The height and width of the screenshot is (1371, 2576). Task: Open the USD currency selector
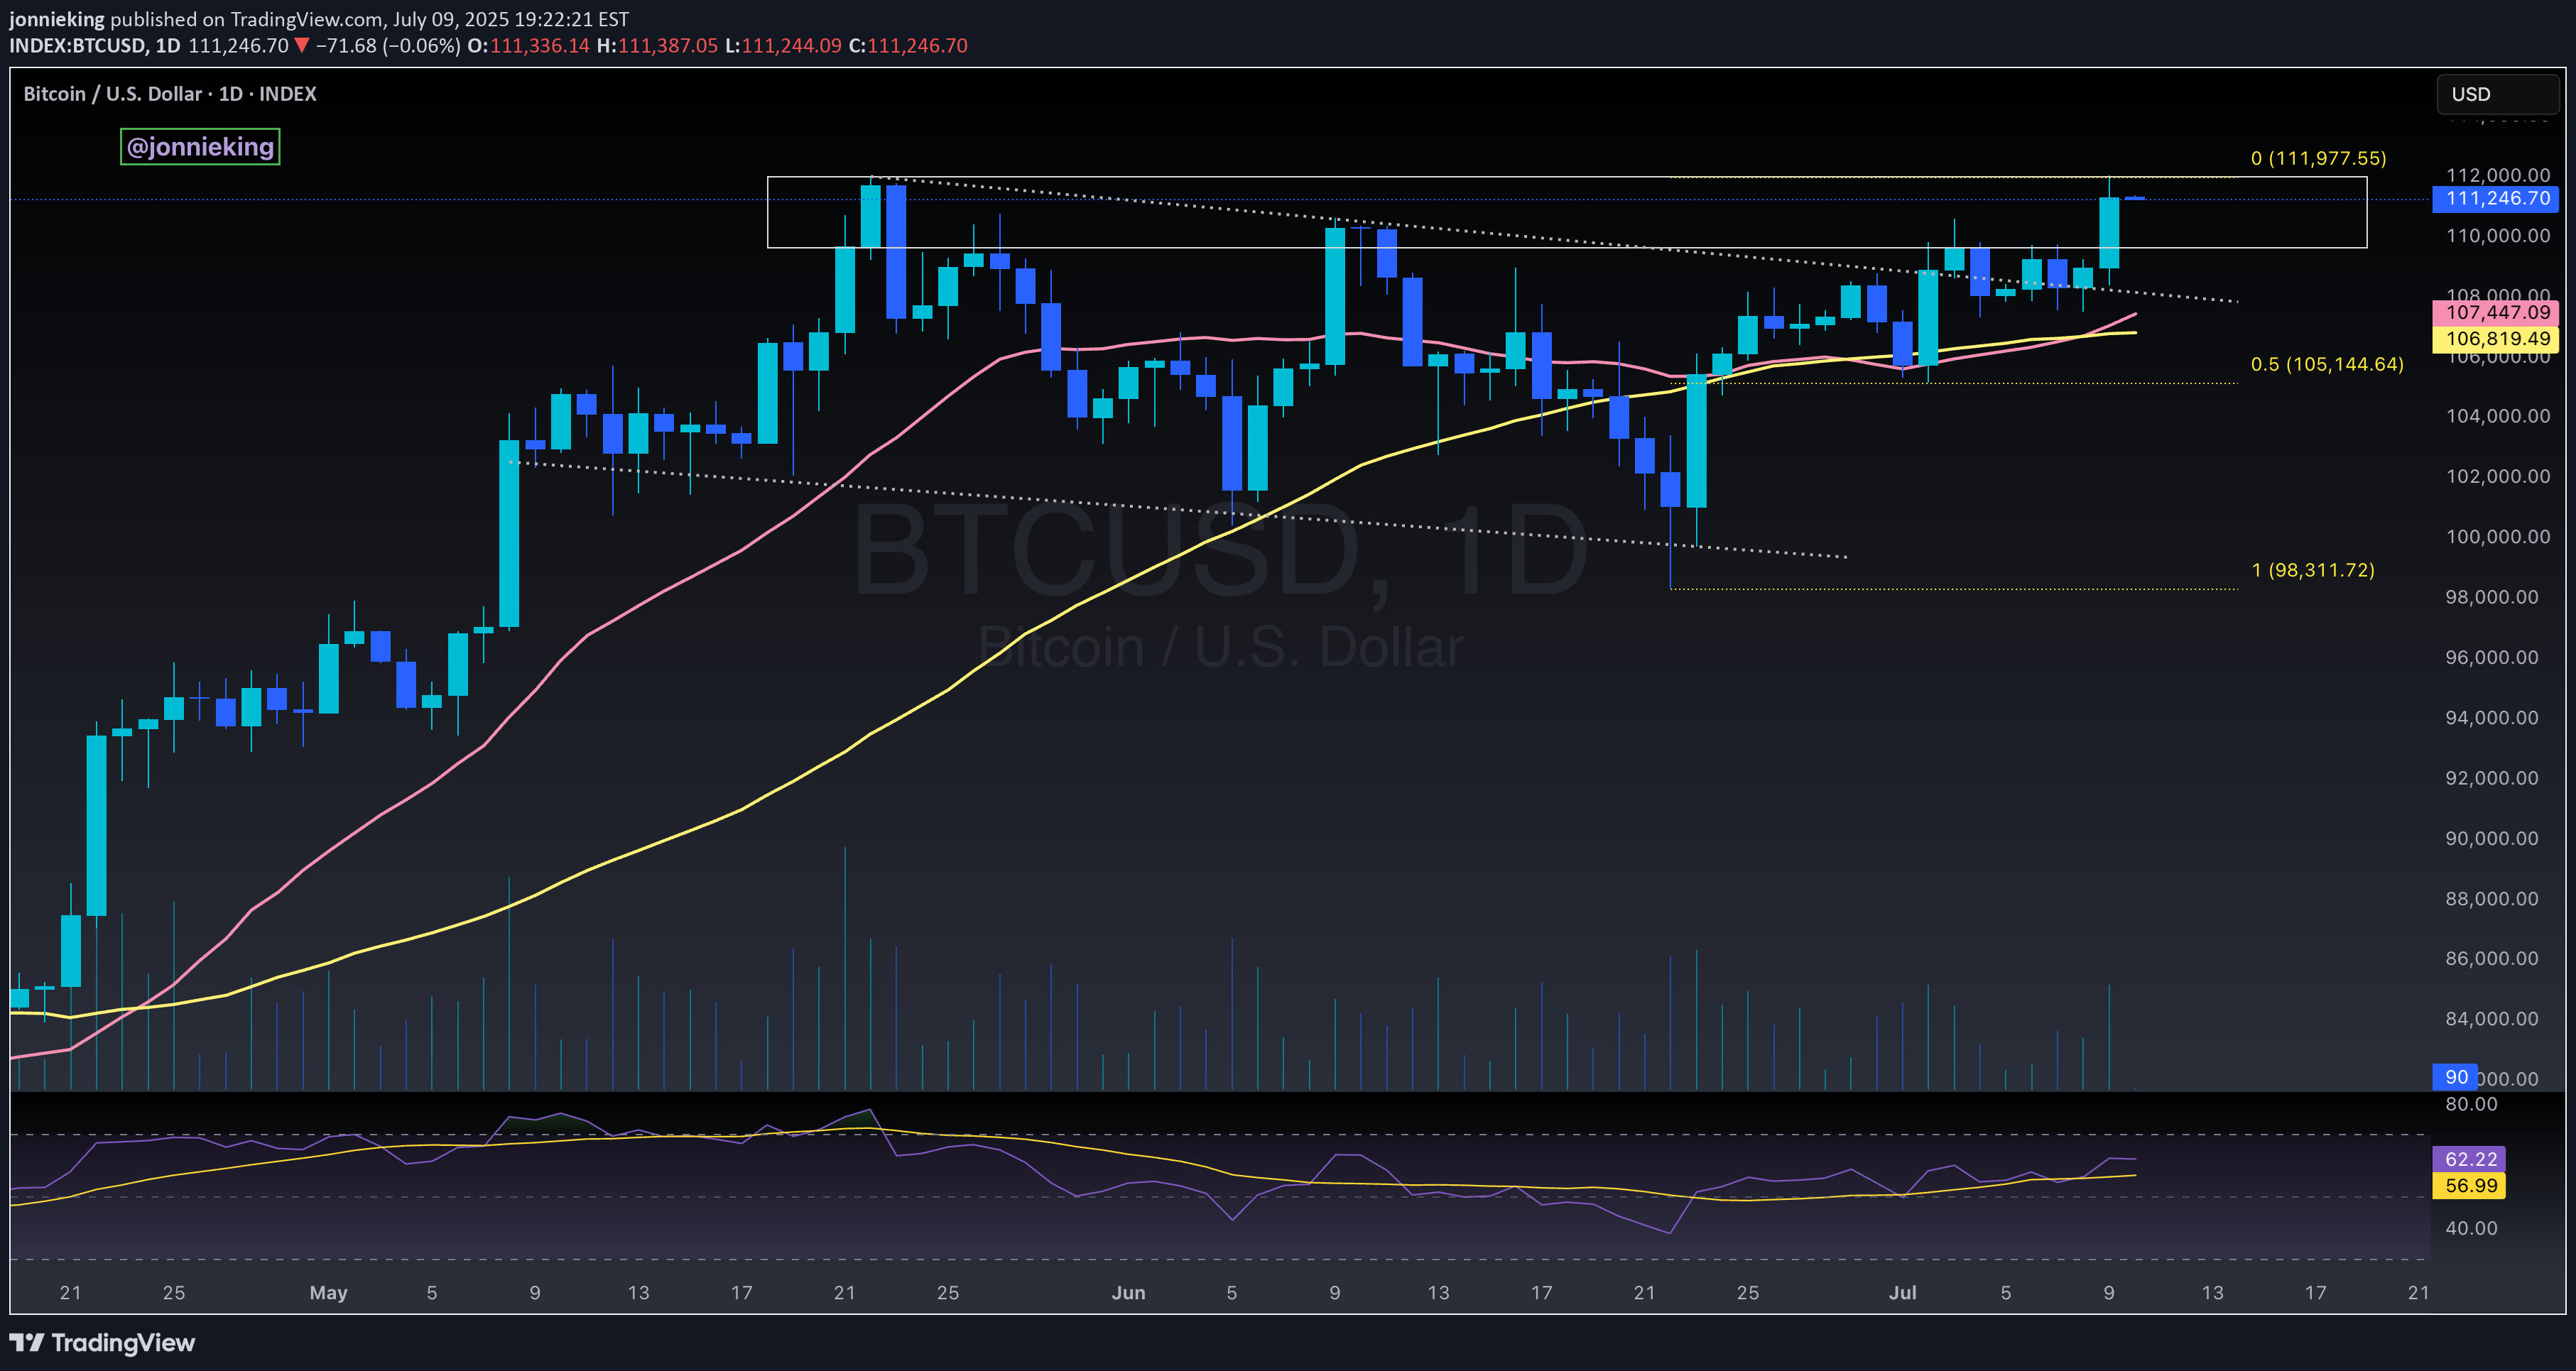tap(2497, 94)
